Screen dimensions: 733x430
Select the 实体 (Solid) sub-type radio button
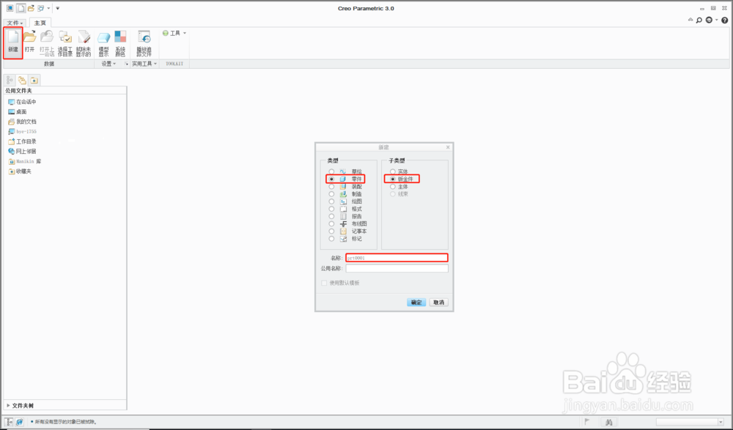coord(393,171)
